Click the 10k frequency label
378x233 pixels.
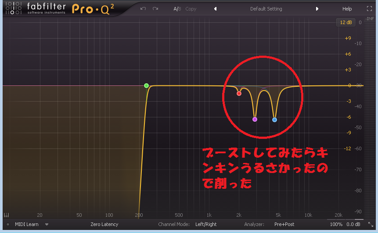[308, 215]
